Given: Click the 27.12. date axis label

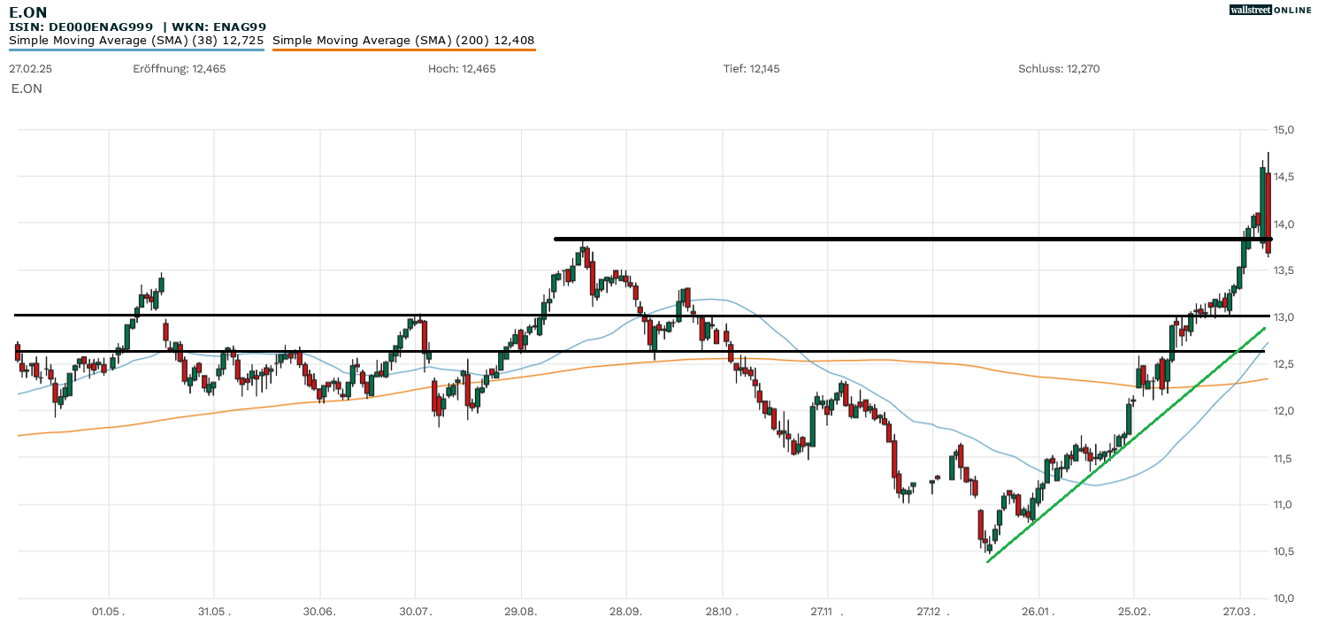Looking at the screenshot, I should [x=932, y=610].
